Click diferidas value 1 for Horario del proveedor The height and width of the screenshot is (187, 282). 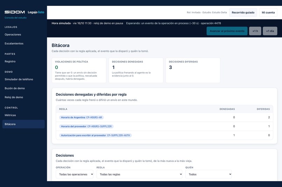click(269, 126)
